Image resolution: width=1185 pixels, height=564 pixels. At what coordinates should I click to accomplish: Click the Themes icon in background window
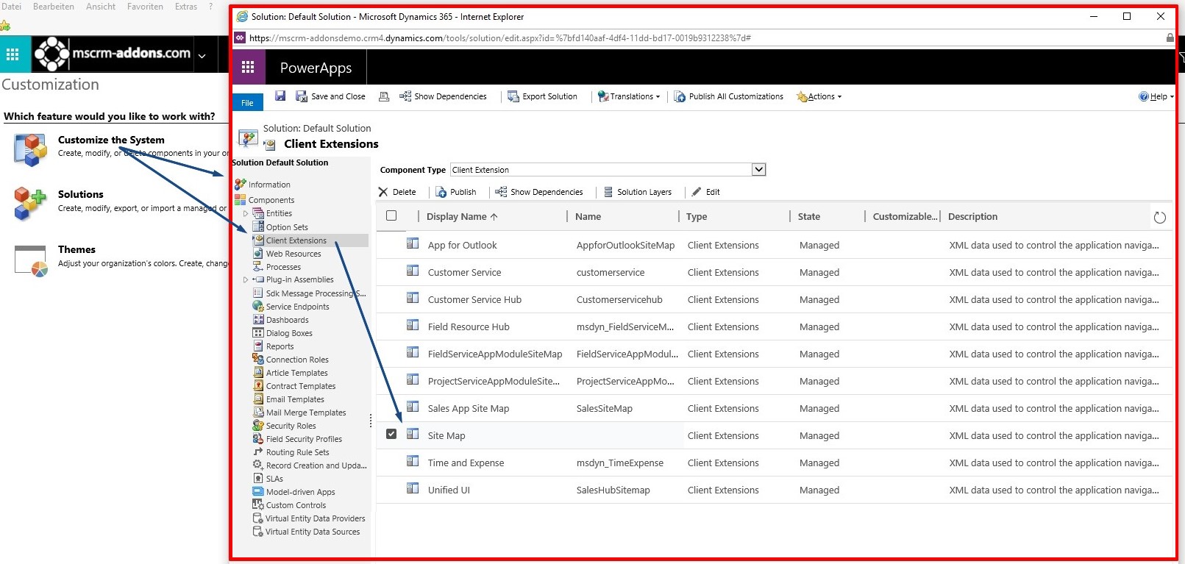click(x=30, y=261)
